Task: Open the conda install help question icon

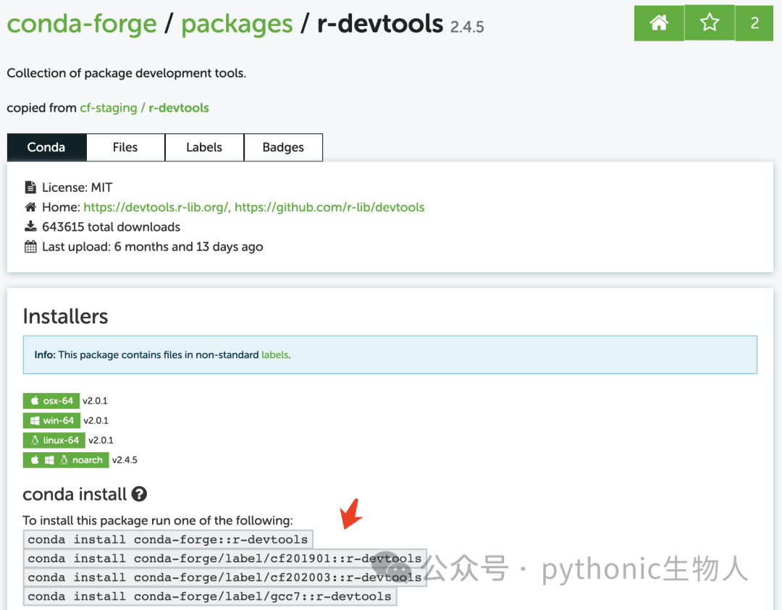Action: [x=139, y=494]
